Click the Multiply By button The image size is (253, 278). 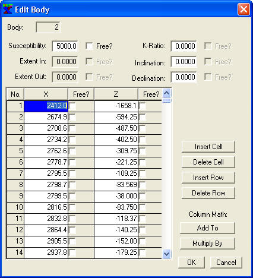207,244
